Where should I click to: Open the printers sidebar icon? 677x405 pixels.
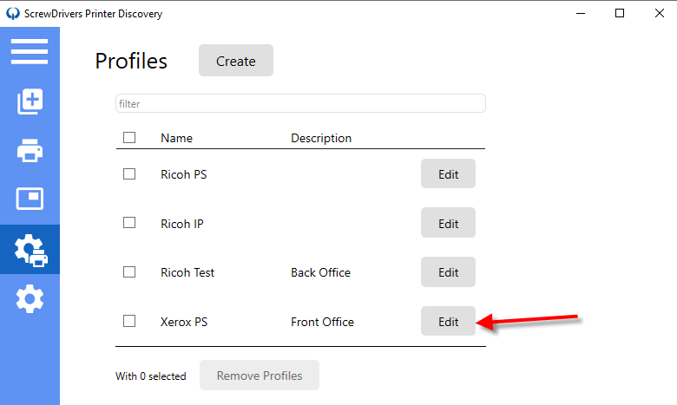[x=30, y=151]
